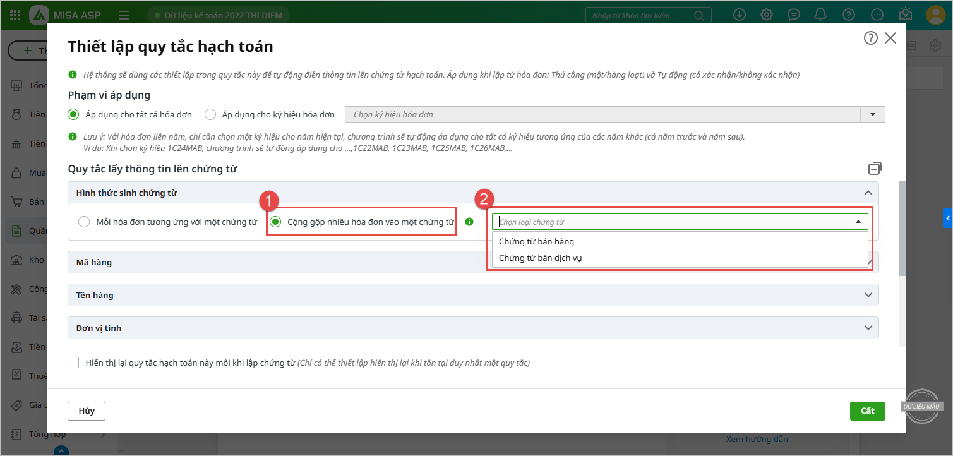953x456 pixels.
Task: Select 'Chứng từ bán dịch vụ' option
Action: coord(540,258)
